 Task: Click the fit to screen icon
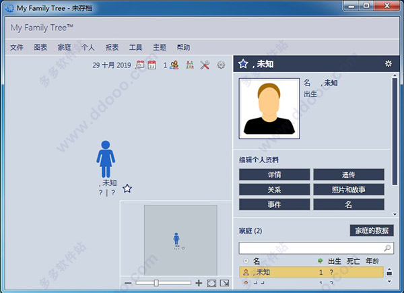point(211,283)
